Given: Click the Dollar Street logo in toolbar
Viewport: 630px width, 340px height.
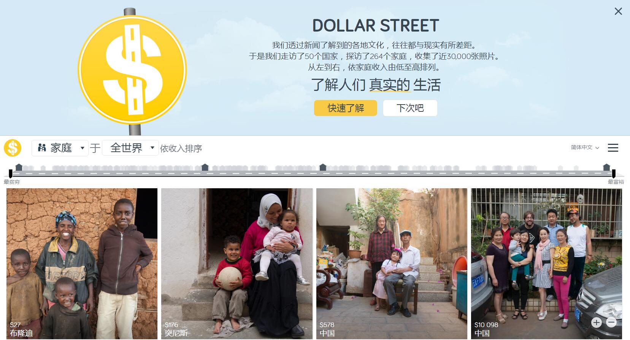Looking at the screenshot, I should pos(13,148).
